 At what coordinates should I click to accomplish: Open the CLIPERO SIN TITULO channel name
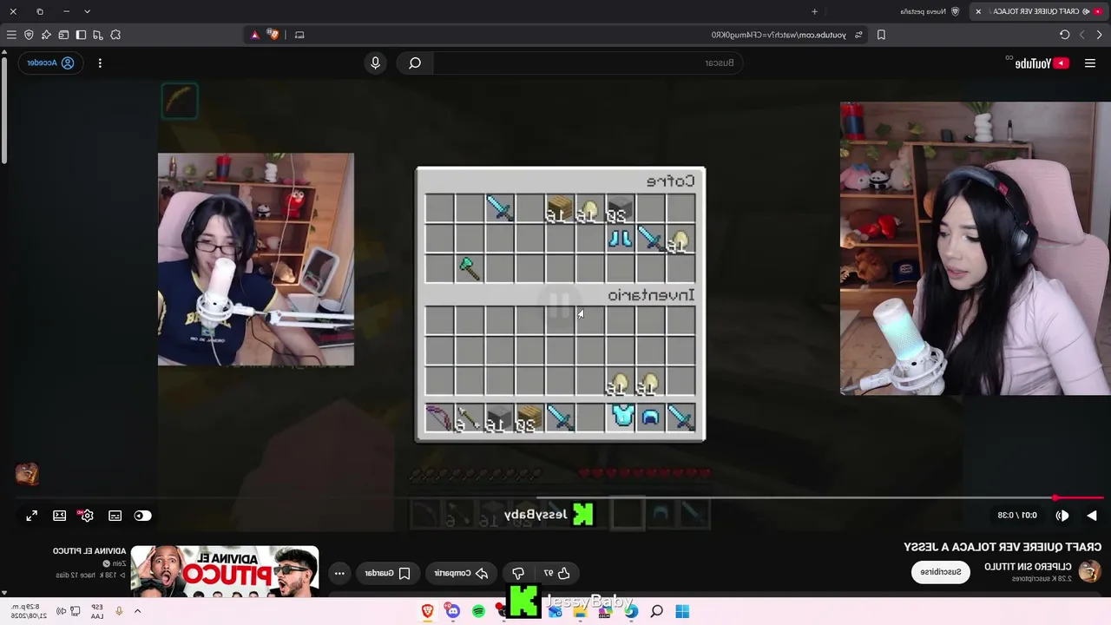pyautogui.click(x=1028, y=566)
